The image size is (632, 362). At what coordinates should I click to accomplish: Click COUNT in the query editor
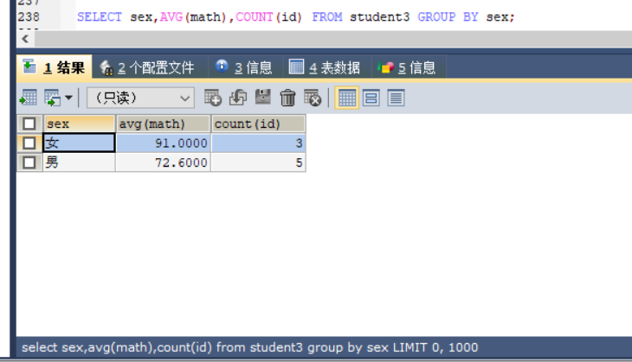click(255, 17)
